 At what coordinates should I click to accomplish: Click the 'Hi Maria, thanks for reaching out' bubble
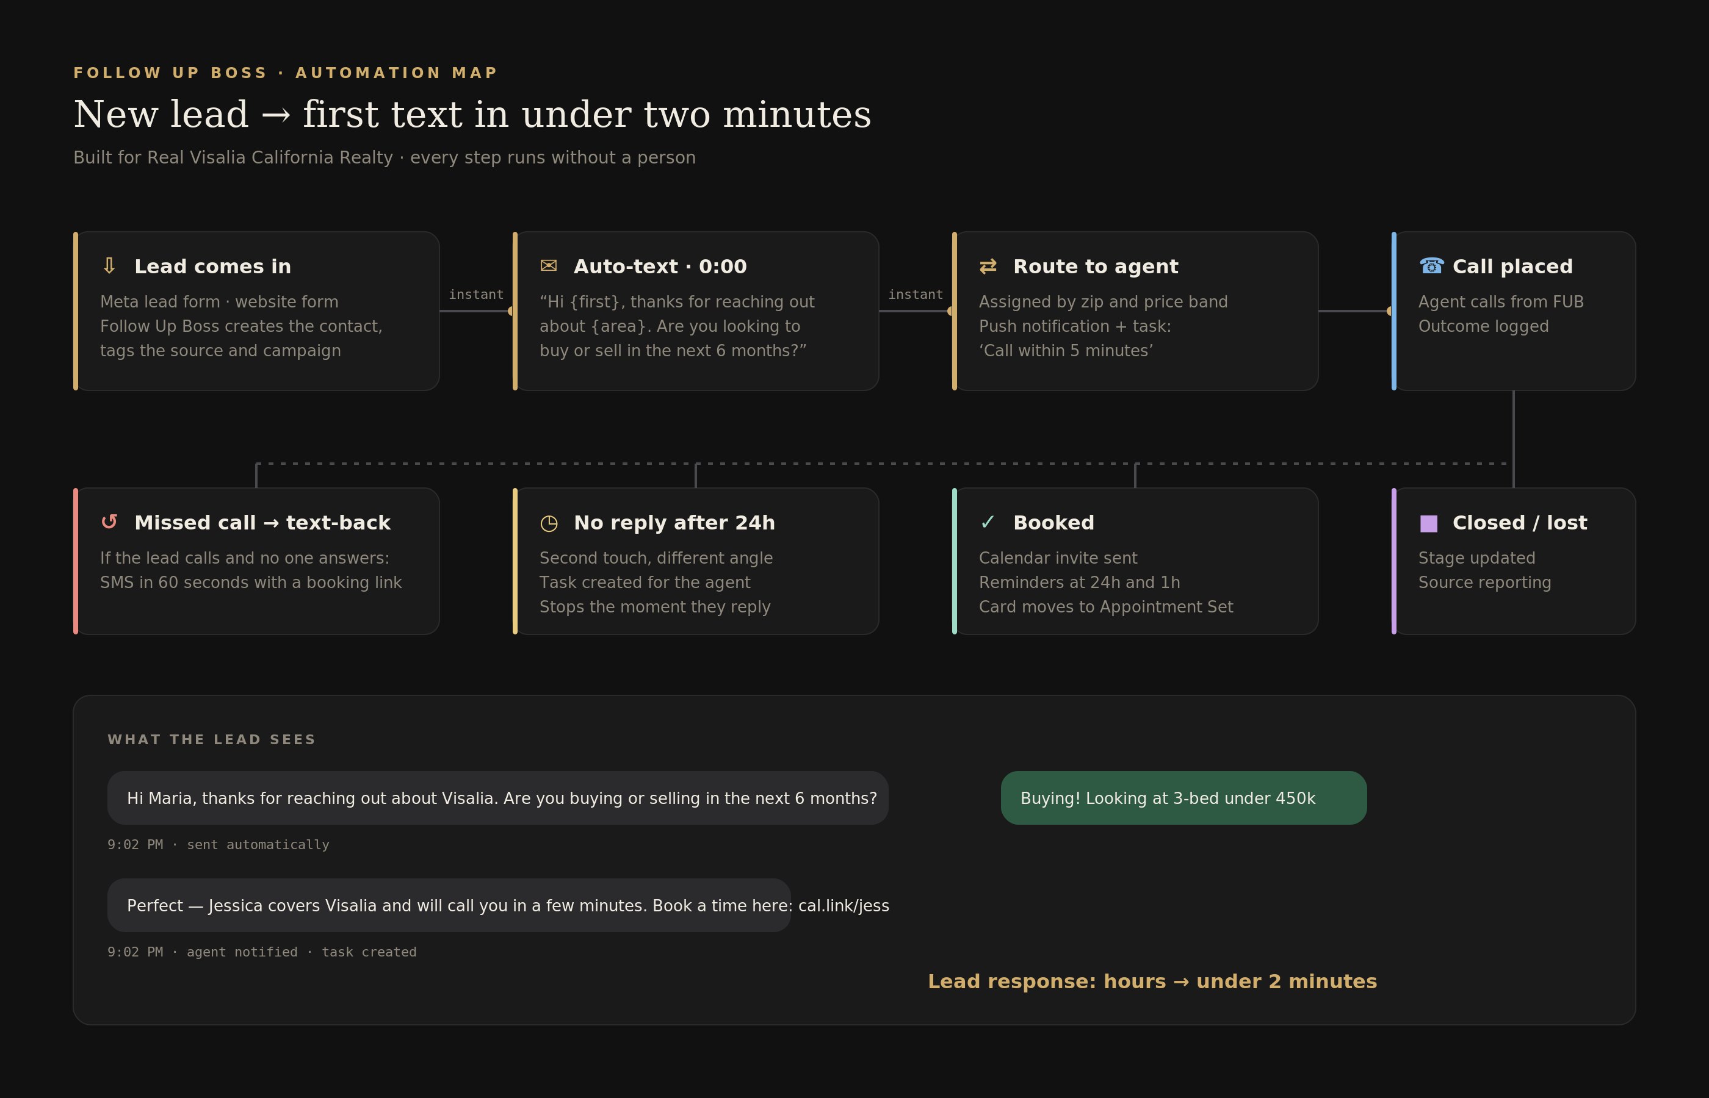(498, 798)
